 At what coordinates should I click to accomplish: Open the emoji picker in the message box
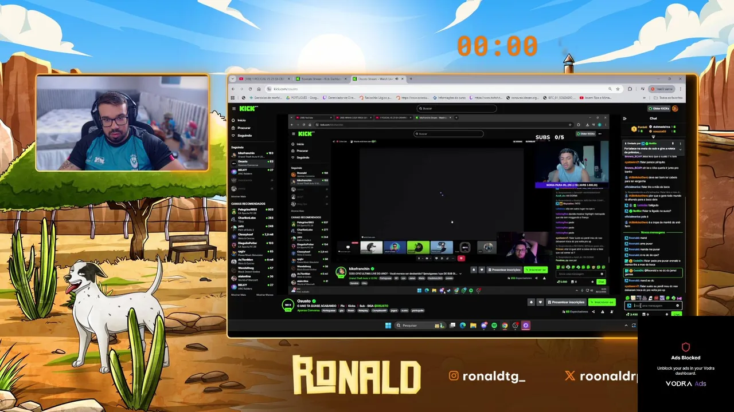pos(677,306)
